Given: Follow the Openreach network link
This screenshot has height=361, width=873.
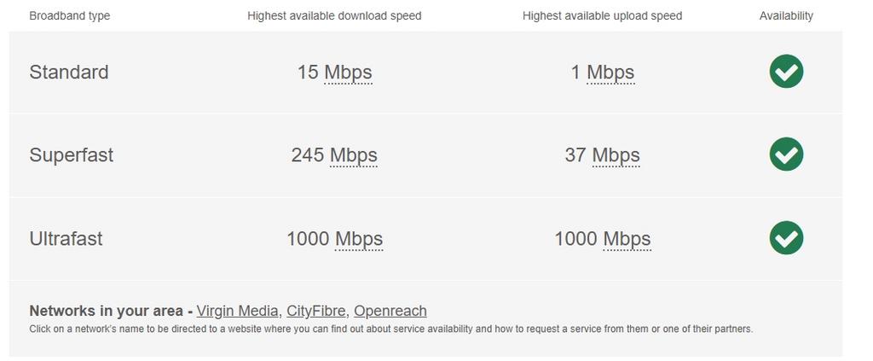Looking at the screenshot, I should [390, 312].
